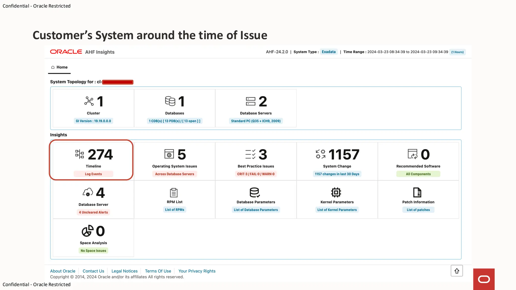Click the No Space Issues badge
516x290 pixels.
93,250
